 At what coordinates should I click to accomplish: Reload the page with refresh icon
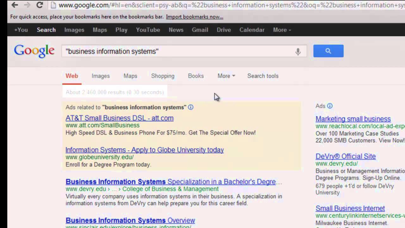tap(40, 5)
